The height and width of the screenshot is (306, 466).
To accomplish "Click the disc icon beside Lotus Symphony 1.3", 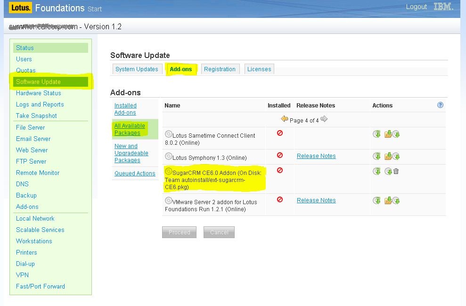I will pyautogui.click(x=169, y=156).
